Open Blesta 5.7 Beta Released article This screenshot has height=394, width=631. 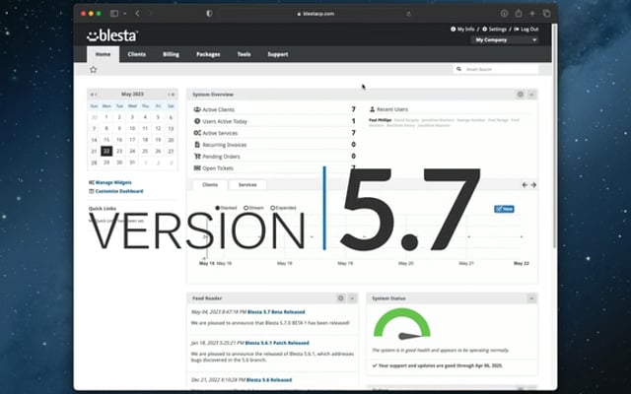click(276, 312)
